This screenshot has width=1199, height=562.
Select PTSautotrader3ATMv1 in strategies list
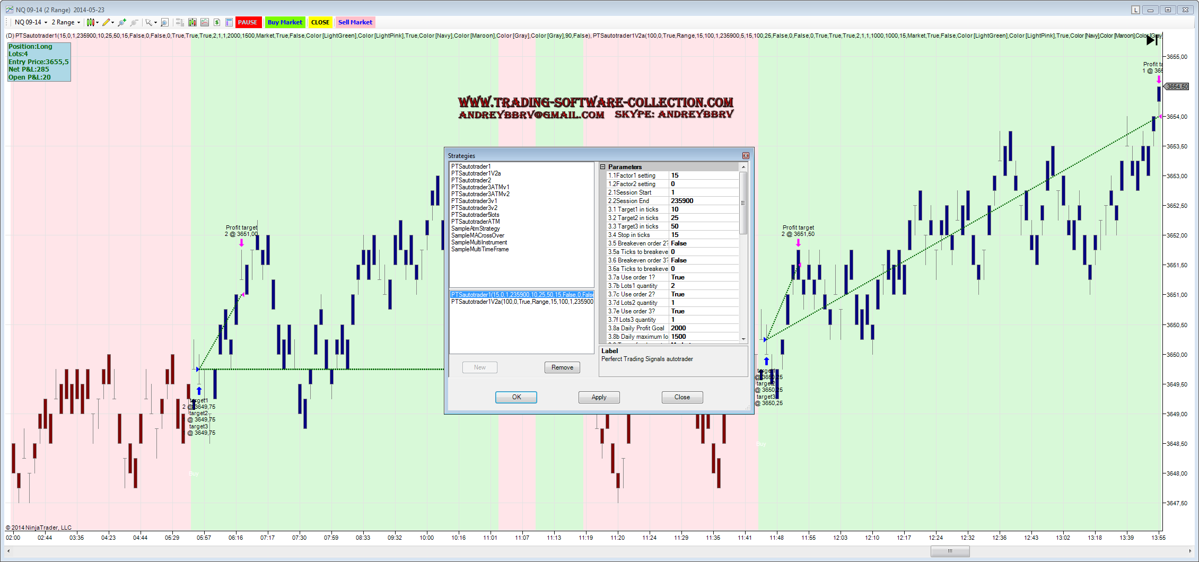tap(480, 187)
